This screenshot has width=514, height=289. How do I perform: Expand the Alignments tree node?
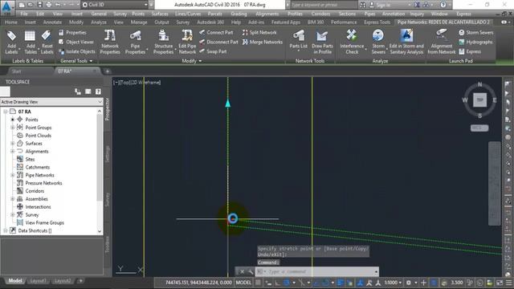pyautogui.click(x=13, y=152)
